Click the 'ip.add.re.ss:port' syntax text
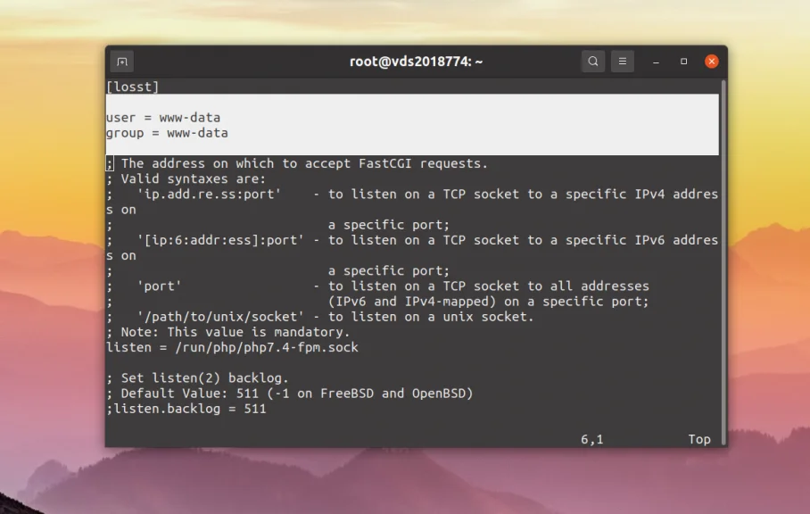810x514 pixels. pos(209,195)
